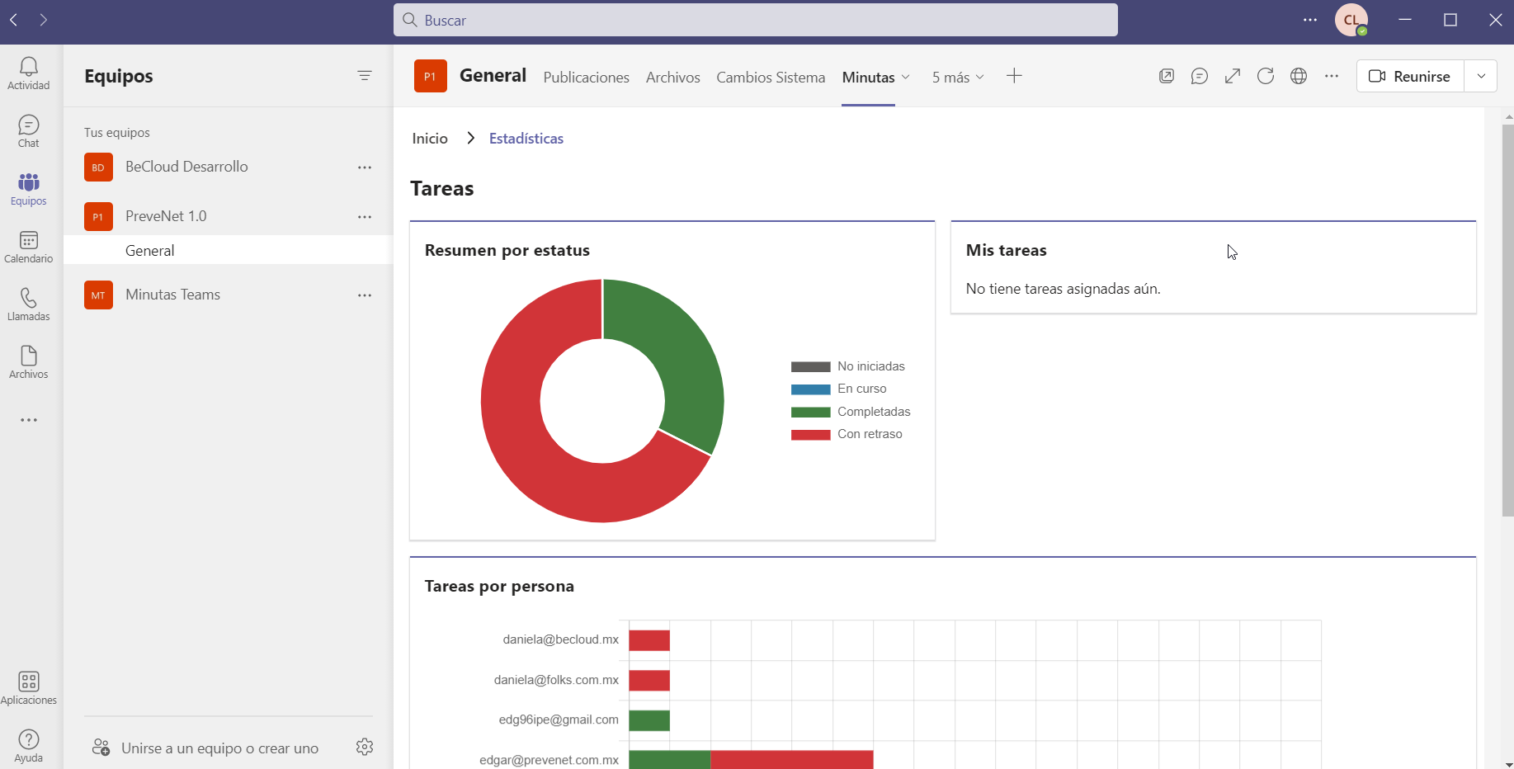Open the General channel in team list
The width and height of the screenshot is (1514, 769).
coord(228,250)
